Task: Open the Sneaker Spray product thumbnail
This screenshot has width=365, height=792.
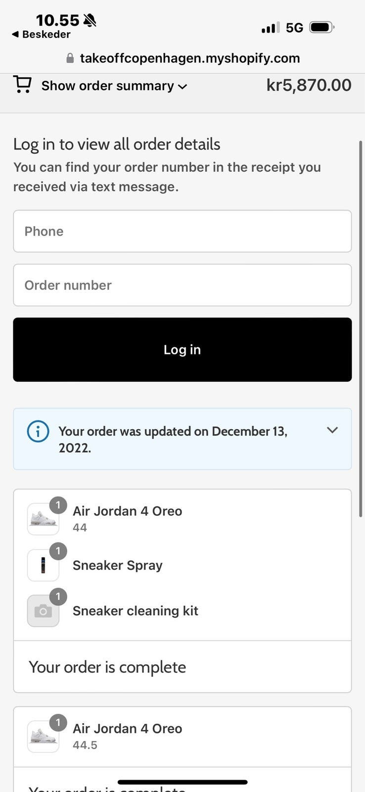Action: pos(43,565)
